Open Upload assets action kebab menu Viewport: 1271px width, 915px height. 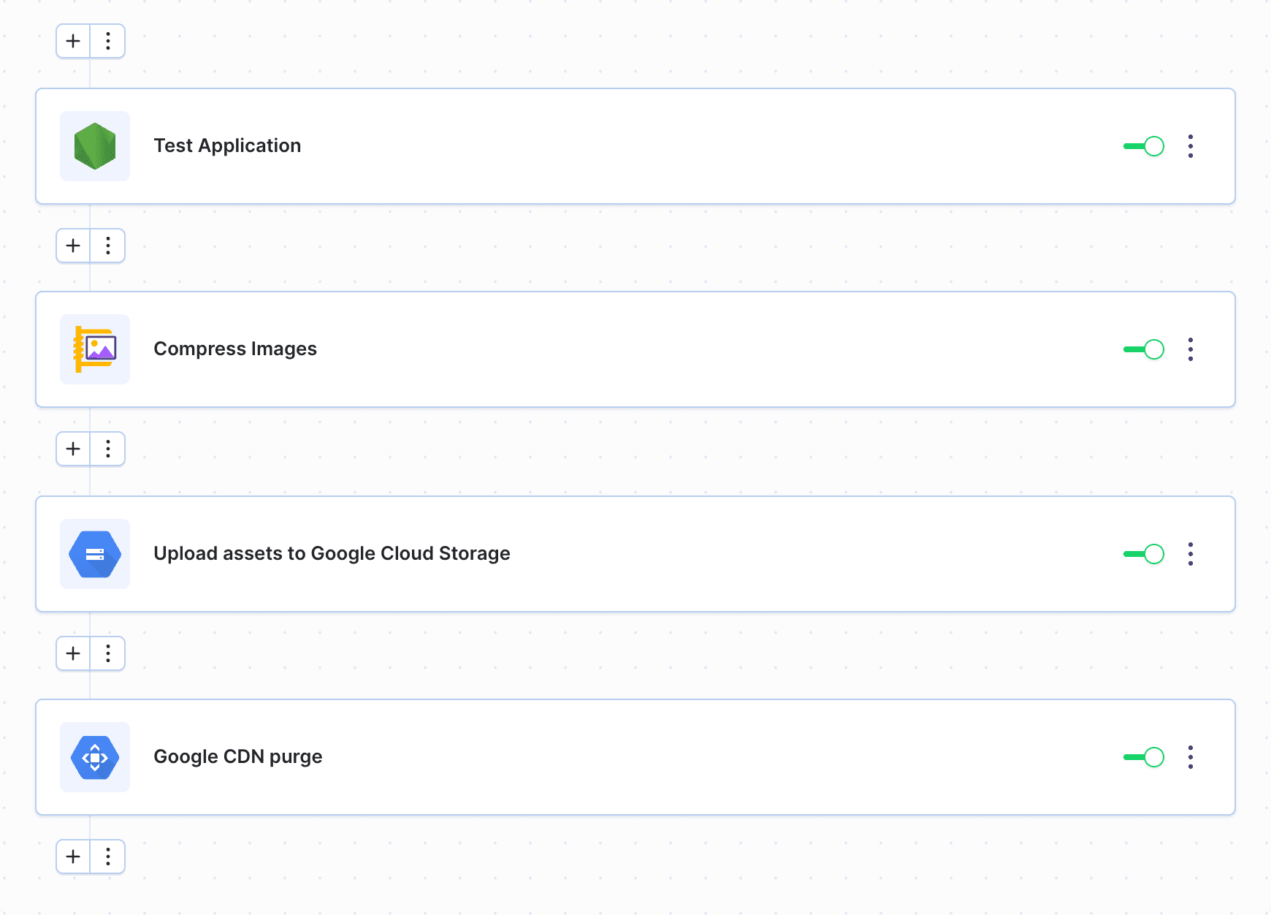coord(1191,554)
